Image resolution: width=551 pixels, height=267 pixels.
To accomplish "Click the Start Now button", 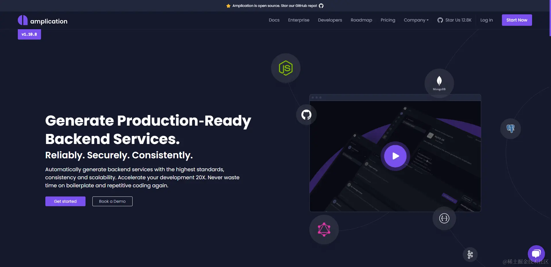I will tap(517, 20).
